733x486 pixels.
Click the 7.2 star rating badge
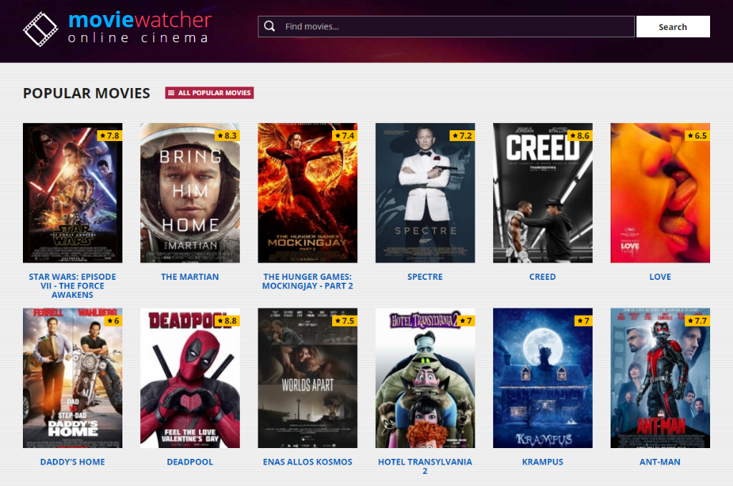(462, 135)
